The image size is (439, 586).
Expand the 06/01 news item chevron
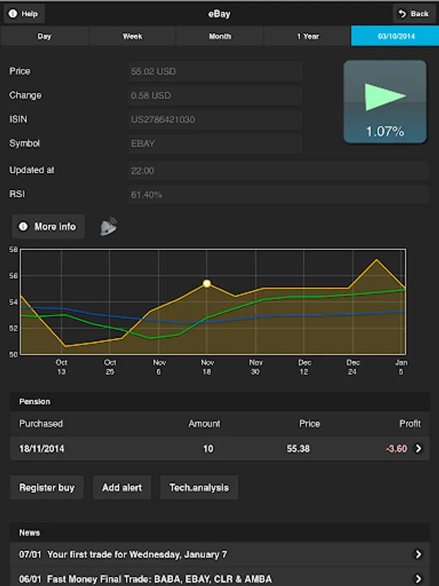tap(418, 579)
